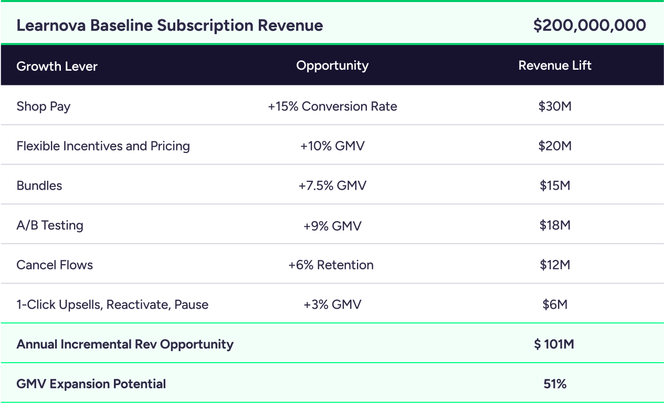Viewport: 664px width, 403px height.
Task: Select the 51% GMV Expansion Potential value
Action: [555, 384]
